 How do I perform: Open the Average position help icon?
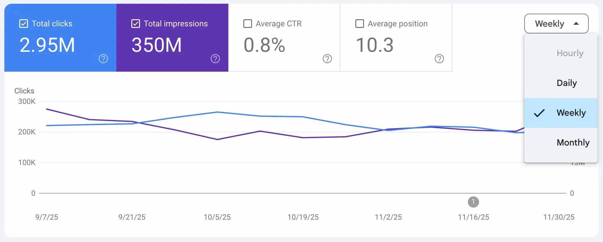point(439,58)
